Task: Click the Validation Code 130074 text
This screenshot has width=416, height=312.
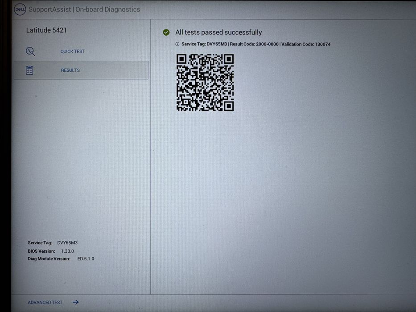Action: coord(306,44)
